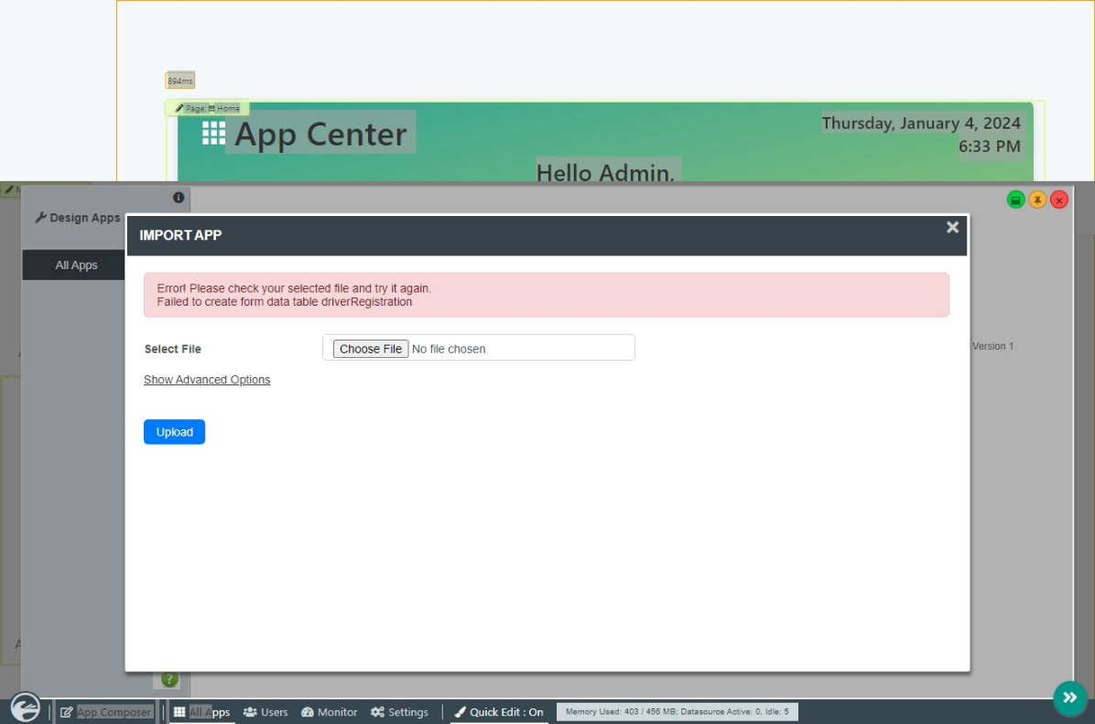Viewport: 1095px width, 724px height.
Task: Click the Page: Home edit label
Action: (208, 108)
